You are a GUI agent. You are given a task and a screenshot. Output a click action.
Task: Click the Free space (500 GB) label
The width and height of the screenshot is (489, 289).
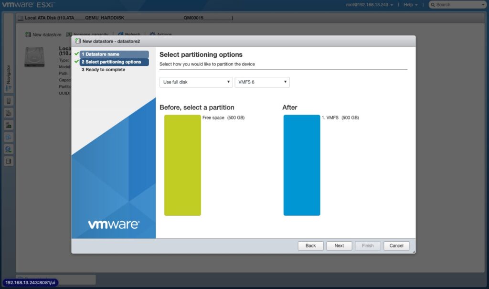pos(223,118)
